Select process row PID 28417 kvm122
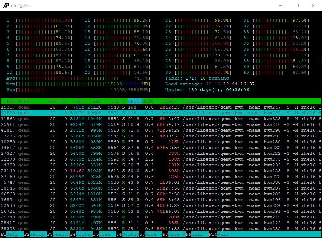Viewport: 322px width, 238px height. 161,223
